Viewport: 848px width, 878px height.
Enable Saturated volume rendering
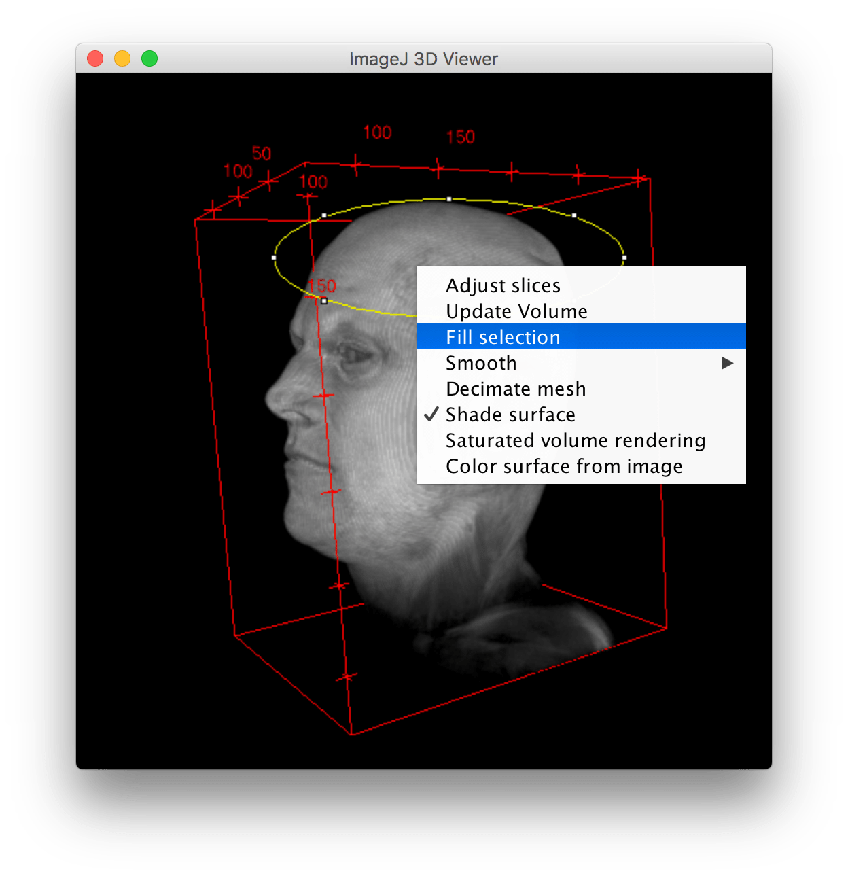tap(581, 440)
